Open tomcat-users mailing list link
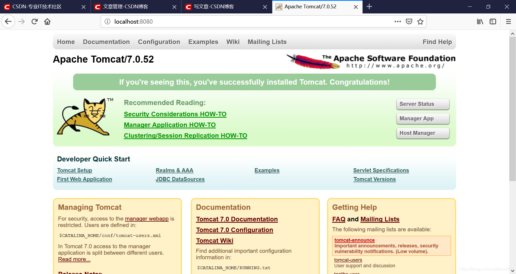This screenshot has height=274, width=516. pyautogui.click(x=348, y=260)
